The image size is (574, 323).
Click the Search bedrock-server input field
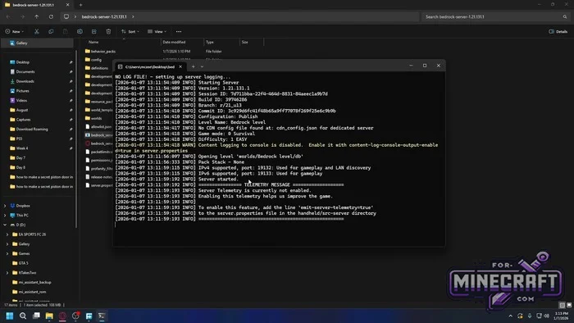tap(495, 16)
